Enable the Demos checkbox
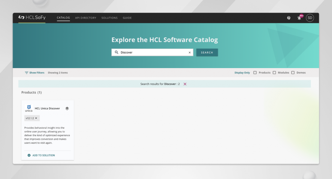Screen dimensions: 332x179 pos(293,73)
